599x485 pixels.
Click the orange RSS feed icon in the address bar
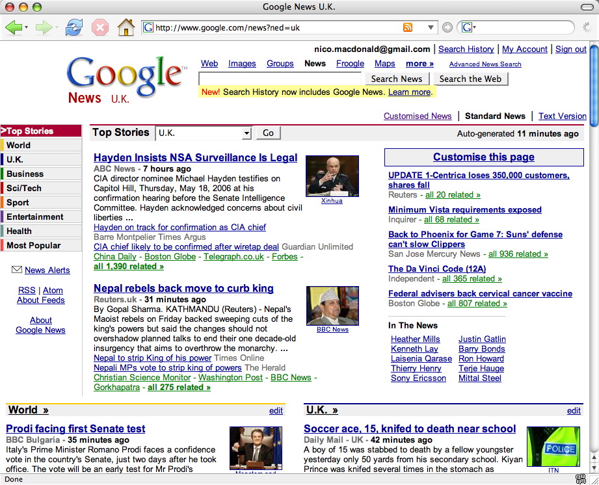click(x=408, y=27)
